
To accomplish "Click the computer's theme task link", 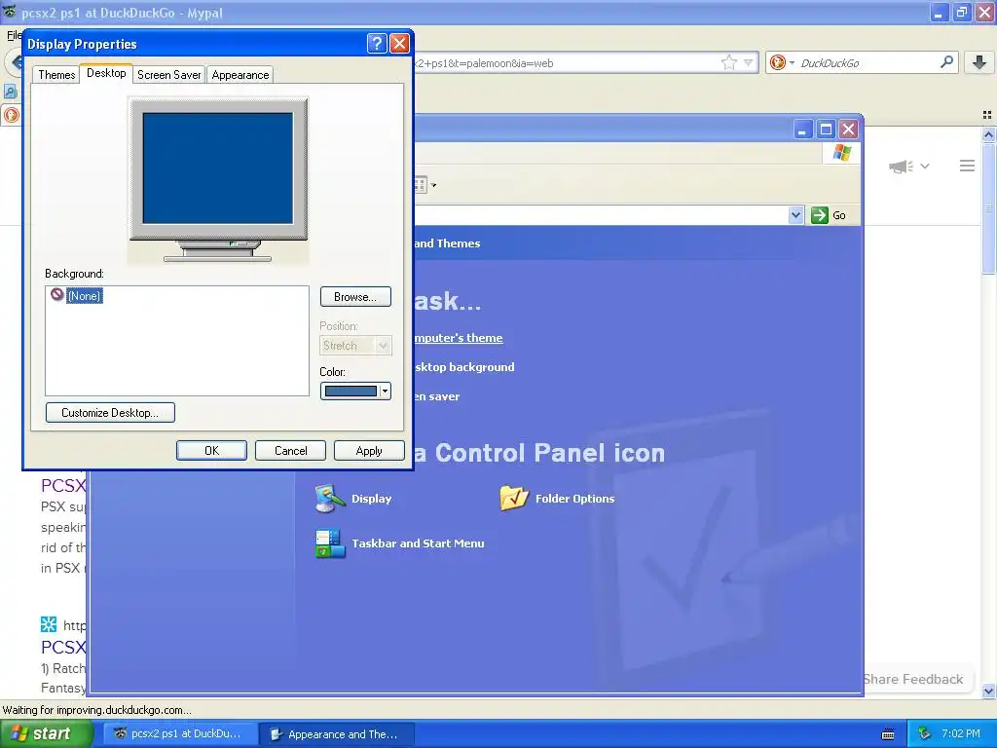I will [x=459, y=338].
